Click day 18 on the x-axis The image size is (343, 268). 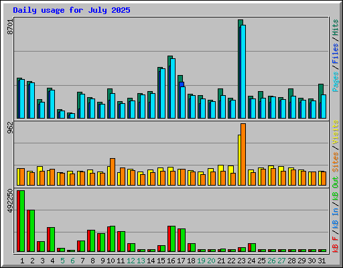point(191,261)
